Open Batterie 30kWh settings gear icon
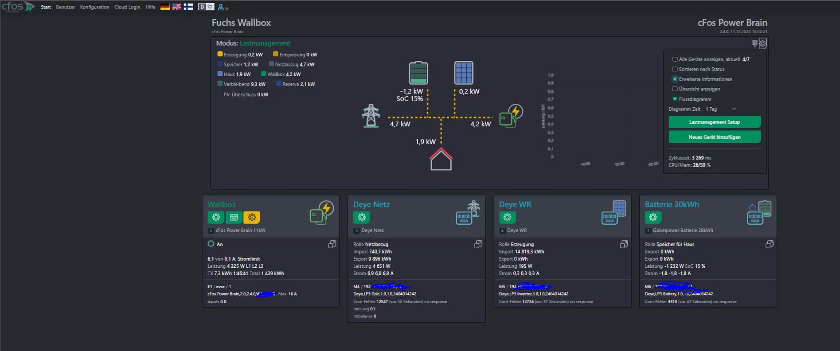The width and height of the screenshot is (840, 351). point(653,217)
